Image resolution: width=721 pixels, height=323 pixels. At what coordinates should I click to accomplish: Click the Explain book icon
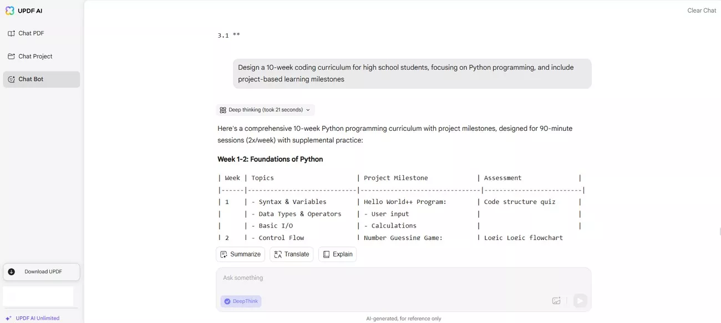(x=327, y=254)
